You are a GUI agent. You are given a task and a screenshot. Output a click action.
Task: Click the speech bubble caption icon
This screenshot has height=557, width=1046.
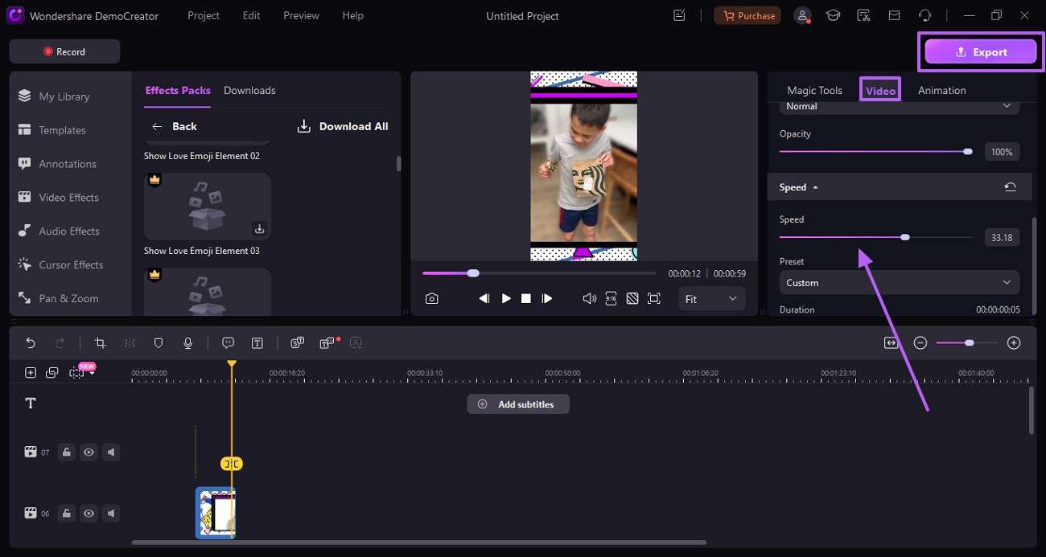pyautogui.click(x=229, y=342)
